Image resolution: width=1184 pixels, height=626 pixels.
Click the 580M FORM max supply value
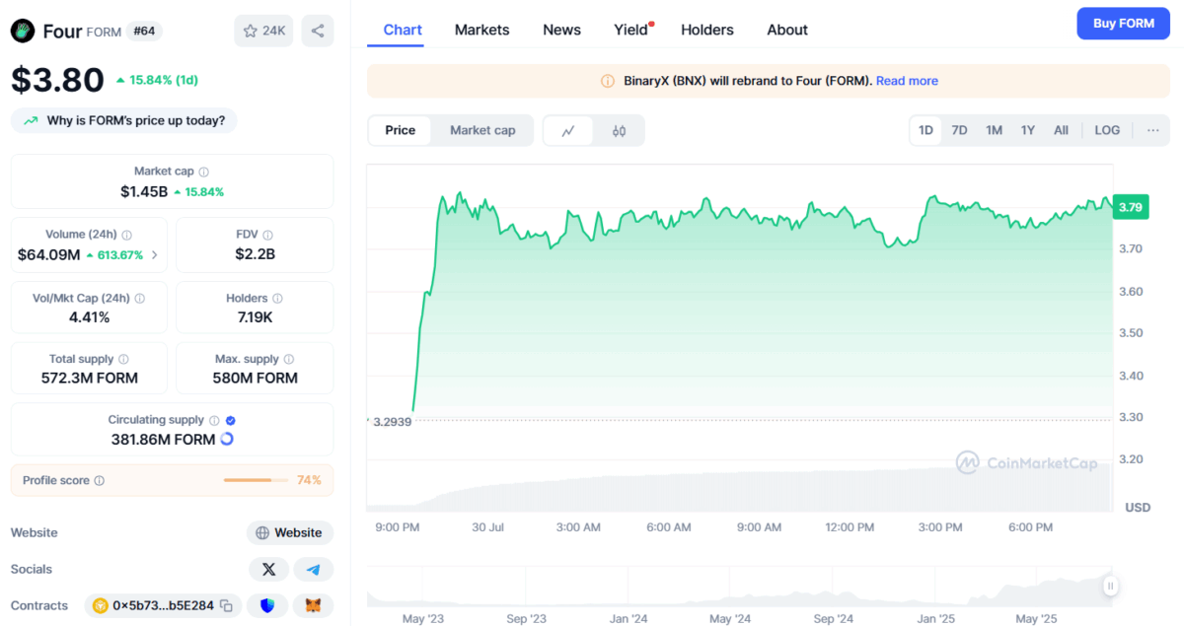pos(255,378)
